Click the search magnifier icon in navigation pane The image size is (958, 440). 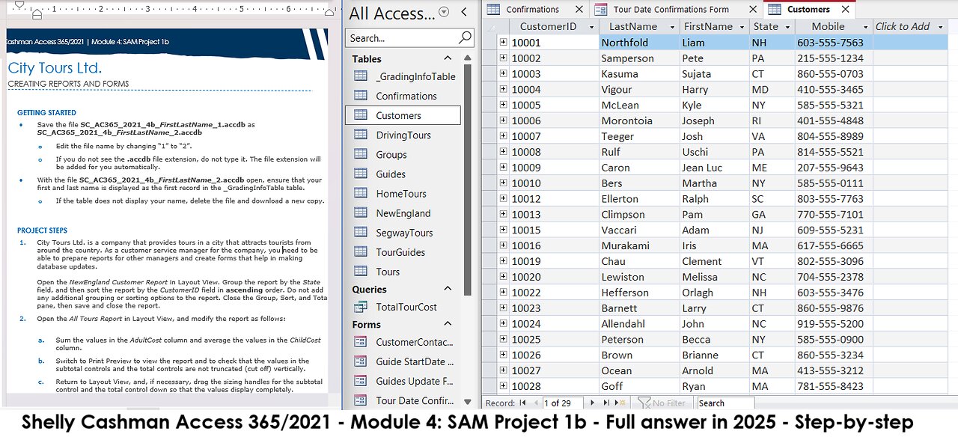[x=465, y=37]
